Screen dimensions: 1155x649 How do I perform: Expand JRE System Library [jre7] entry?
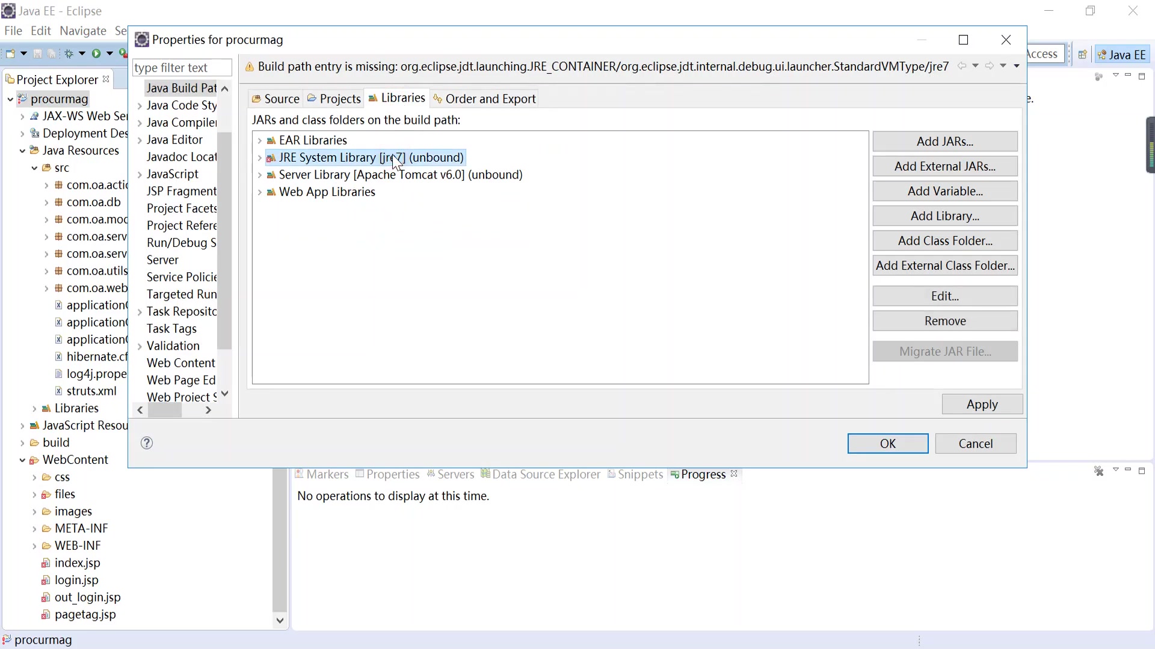click(259, 157)
